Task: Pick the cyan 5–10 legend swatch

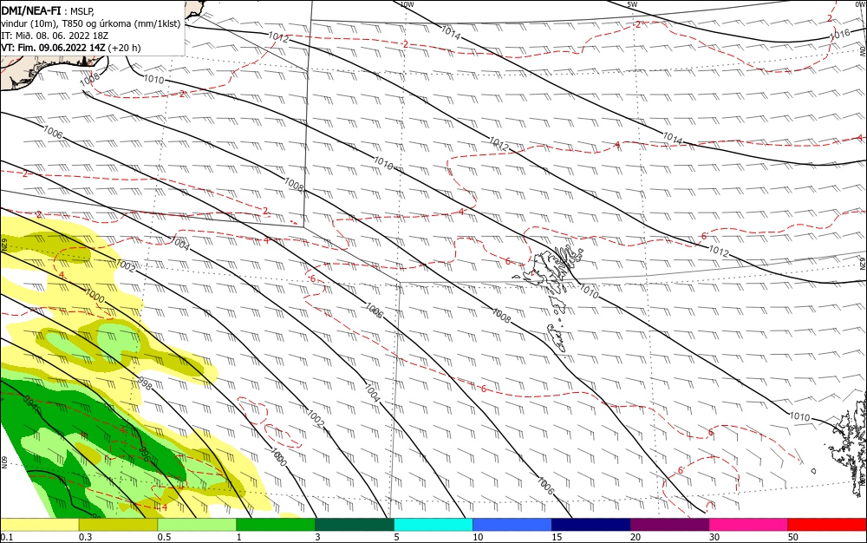Action: (433, 525)
